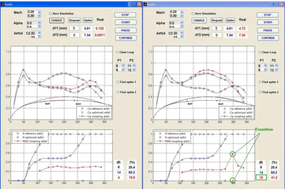This screenshot has height=189, width=285.
Task: Click percent value 18.5 in left window
Action: click(132, 177)
